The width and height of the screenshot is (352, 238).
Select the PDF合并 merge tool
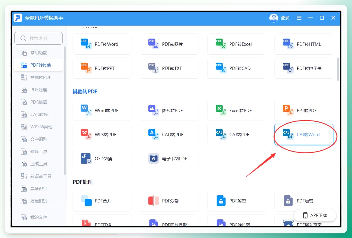tap(102, 201)
